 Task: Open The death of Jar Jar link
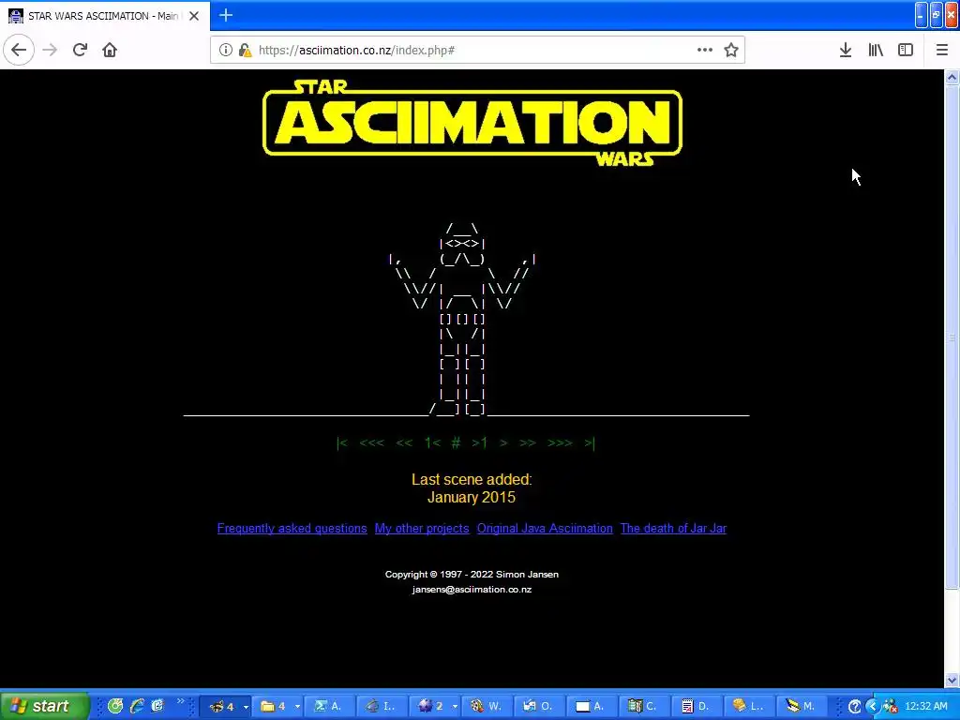[673, 529]
